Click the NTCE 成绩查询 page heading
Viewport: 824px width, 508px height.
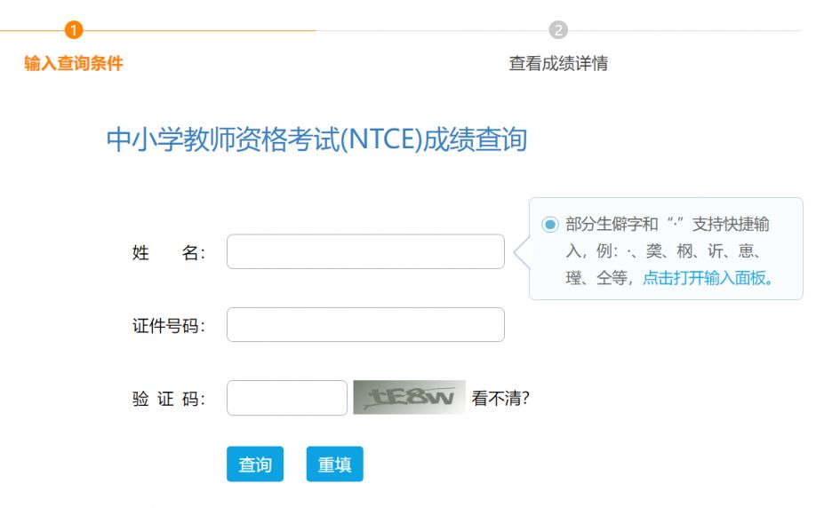[x=316, y=139]
